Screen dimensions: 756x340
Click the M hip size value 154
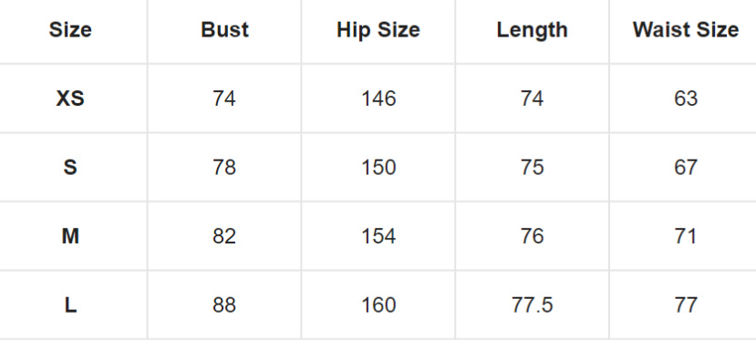point(378,236)
